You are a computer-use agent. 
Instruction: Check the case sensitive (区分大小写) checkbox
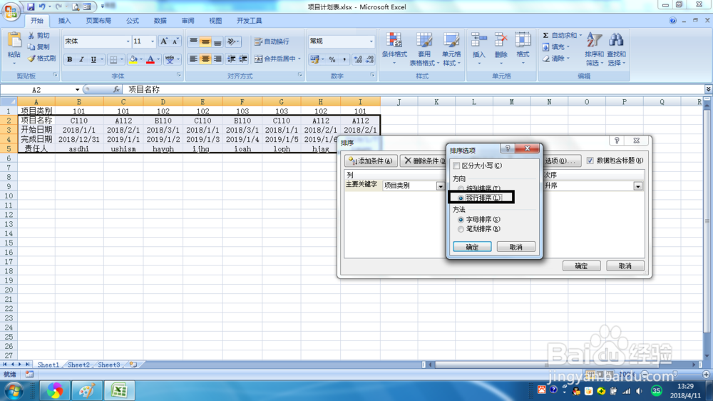point(456,166)
